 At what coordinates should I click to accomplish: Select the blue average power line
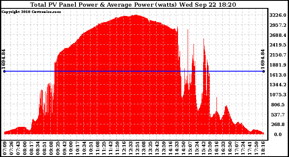point(134,71)
